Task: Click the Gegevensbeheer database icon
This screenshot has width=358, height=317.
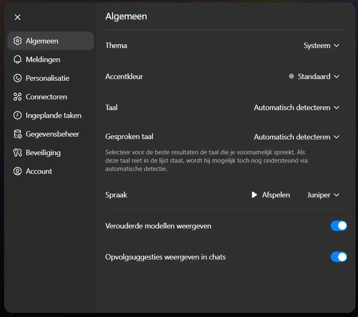Action: (x=17, y=134)
